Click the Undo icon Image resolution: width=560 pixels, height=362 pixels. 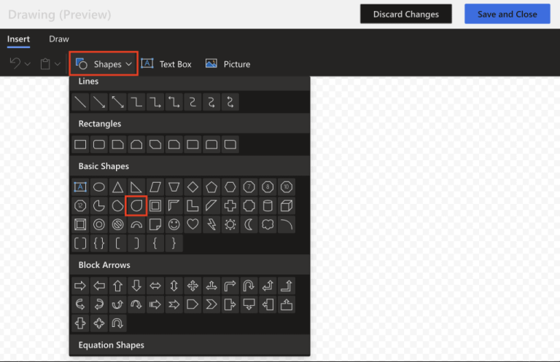point(15,63)
